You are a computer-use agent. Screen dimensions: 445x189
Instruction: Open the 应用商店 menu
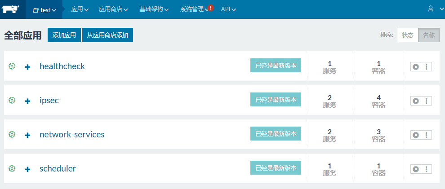pyautogui.click(x=113, y=9)
